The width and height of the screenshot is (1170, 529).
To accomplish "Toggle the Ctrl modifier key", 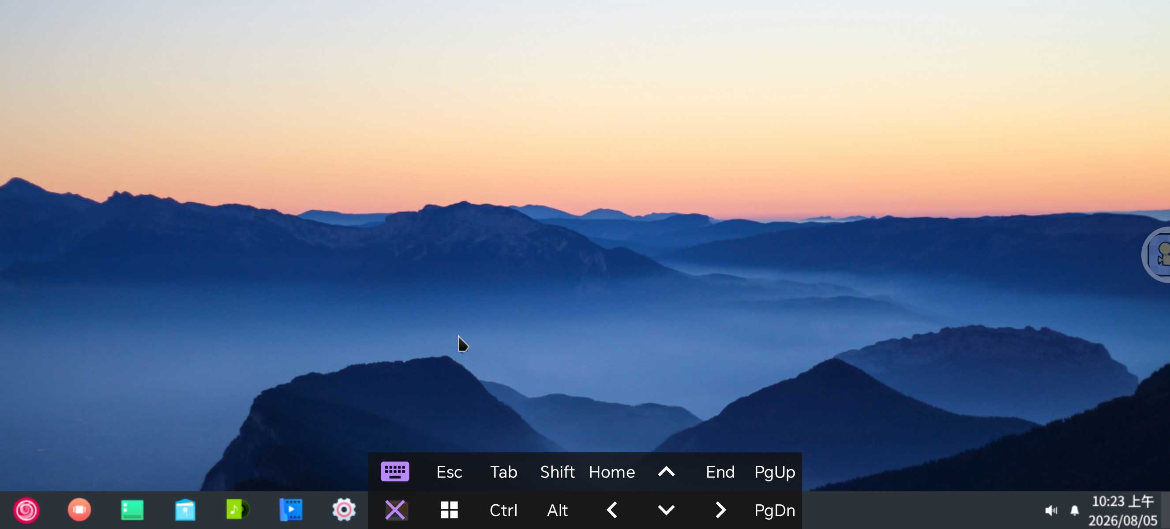I will [x=504, y=510].
